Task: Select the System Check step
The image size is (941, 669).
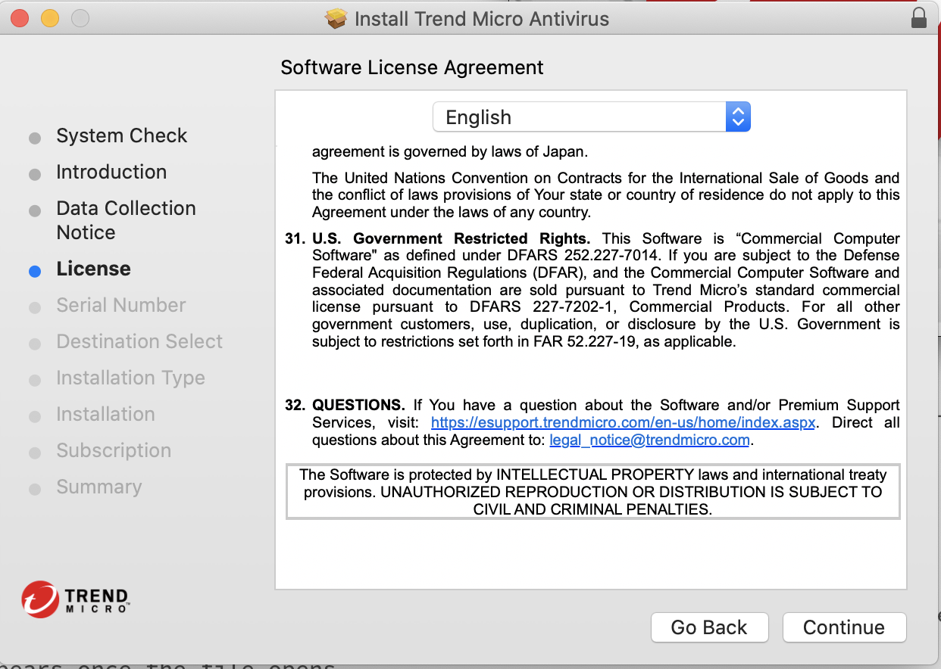Action: (121, 135)
